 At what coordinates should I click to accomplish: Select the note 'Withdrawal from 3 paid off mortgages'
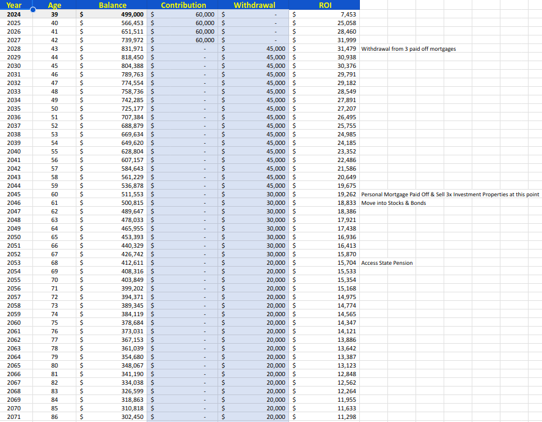tap(409, 49)
